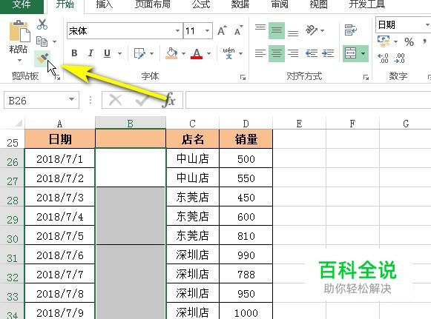The image size is (431, 319).
Task: Click the Enter checkmark formula bar icon
Action: tap(142, 101)
